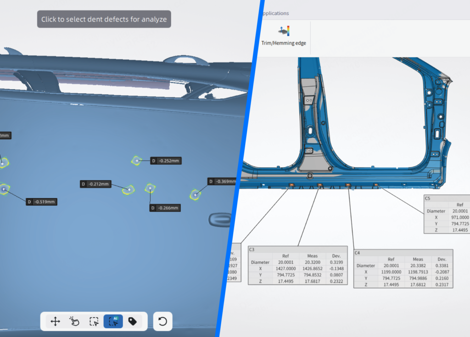
Task: Click the C4 table title
Action: (357, 253)
